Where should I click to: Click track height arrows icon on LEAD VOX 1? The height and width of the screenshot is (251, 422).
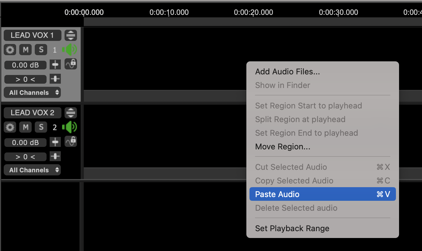tap(71, 35)
